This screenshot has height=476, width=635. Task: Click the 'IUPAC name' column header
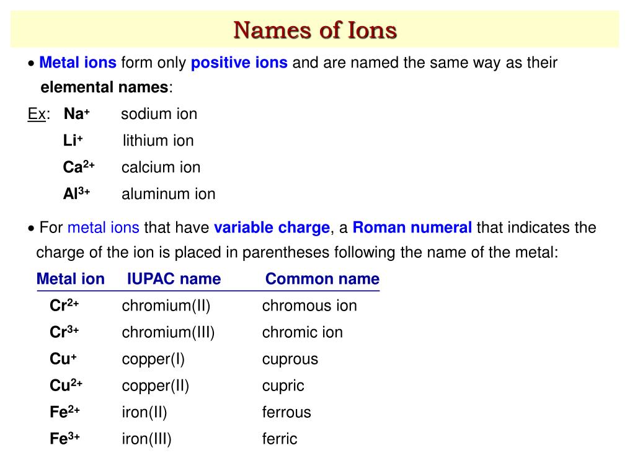click(x=174, y=279)
